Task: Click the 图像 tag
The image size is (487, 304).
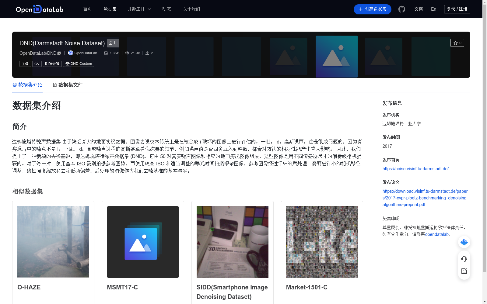Action: tap(25, 64)
